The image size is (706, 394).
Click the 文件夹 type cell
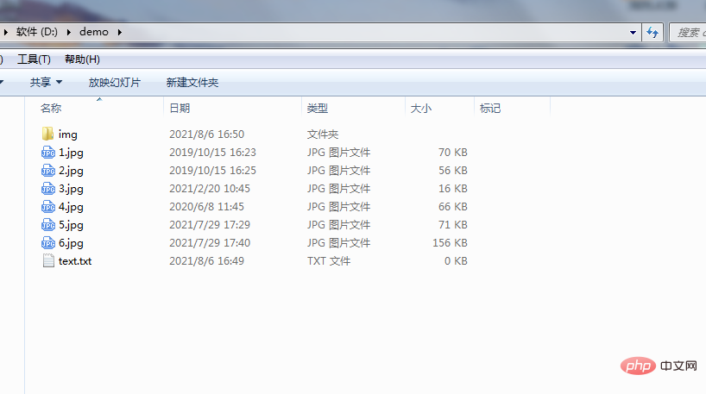323,134
